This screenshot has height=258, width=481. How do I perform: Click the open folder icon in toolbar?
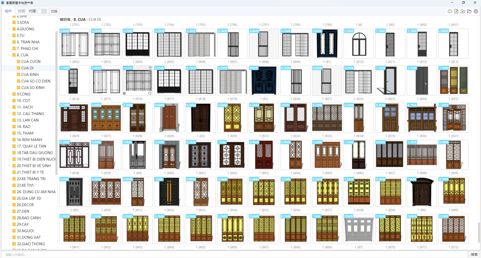(x=469, y=11)
